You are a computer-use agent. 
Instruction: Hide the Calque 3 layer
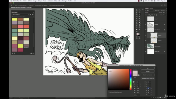146,41
